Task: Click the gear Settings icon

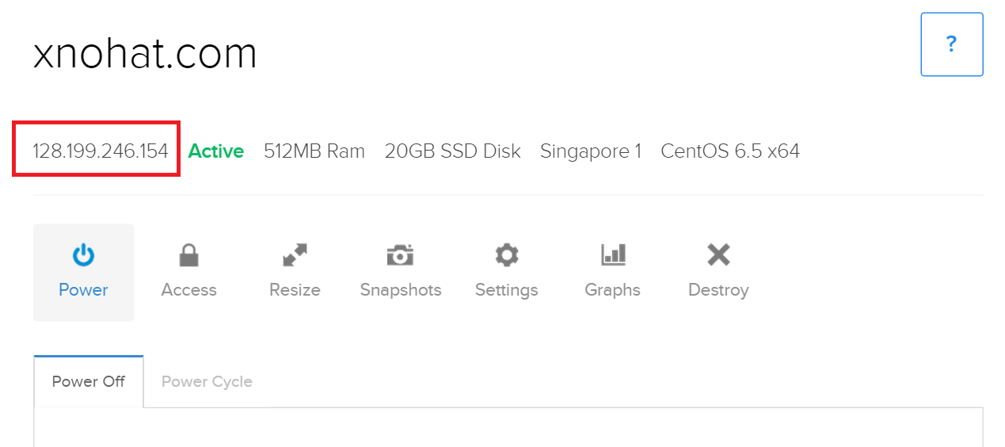Action: (506, 255)
